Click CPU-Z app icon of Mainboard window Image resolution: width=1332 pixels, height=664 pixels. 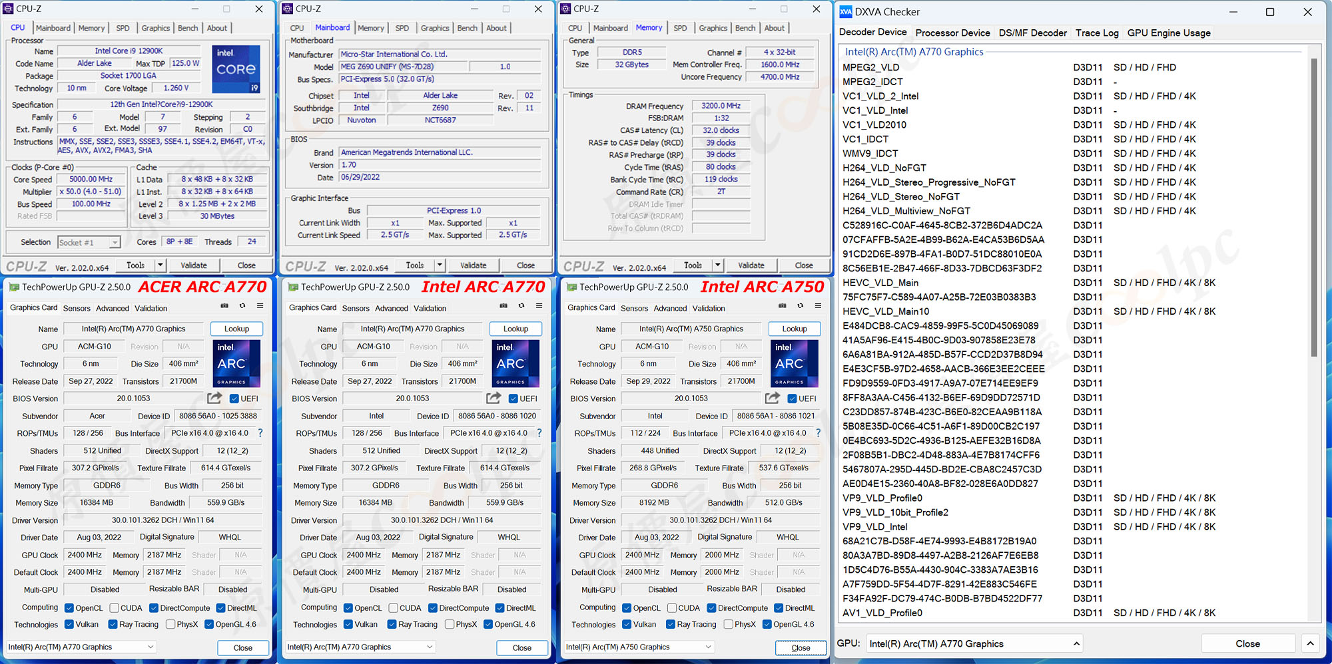tap(288, 9)
